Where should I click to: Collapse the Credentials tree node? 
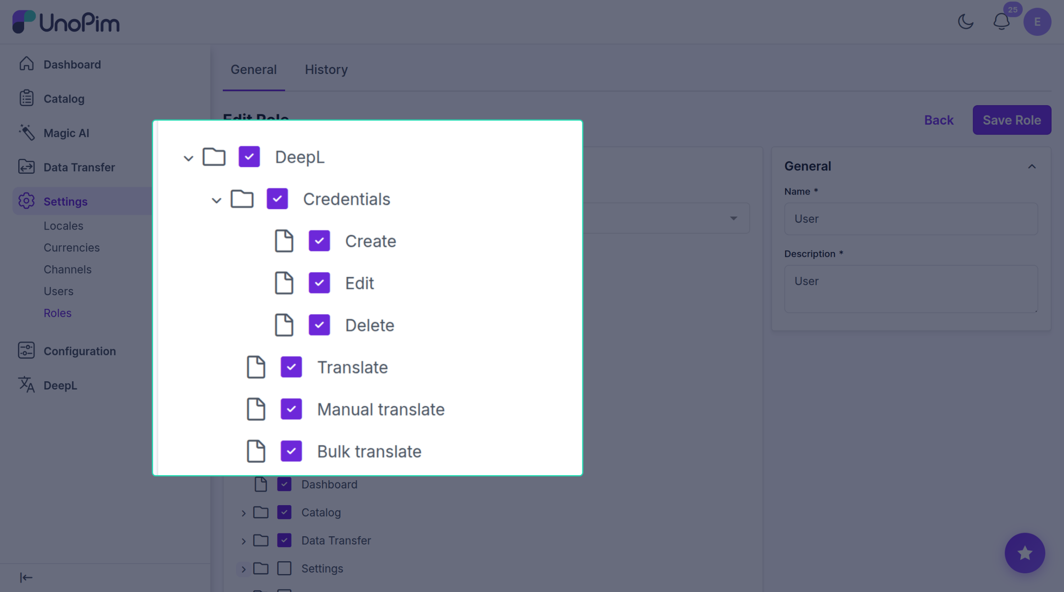click(217, 200)
